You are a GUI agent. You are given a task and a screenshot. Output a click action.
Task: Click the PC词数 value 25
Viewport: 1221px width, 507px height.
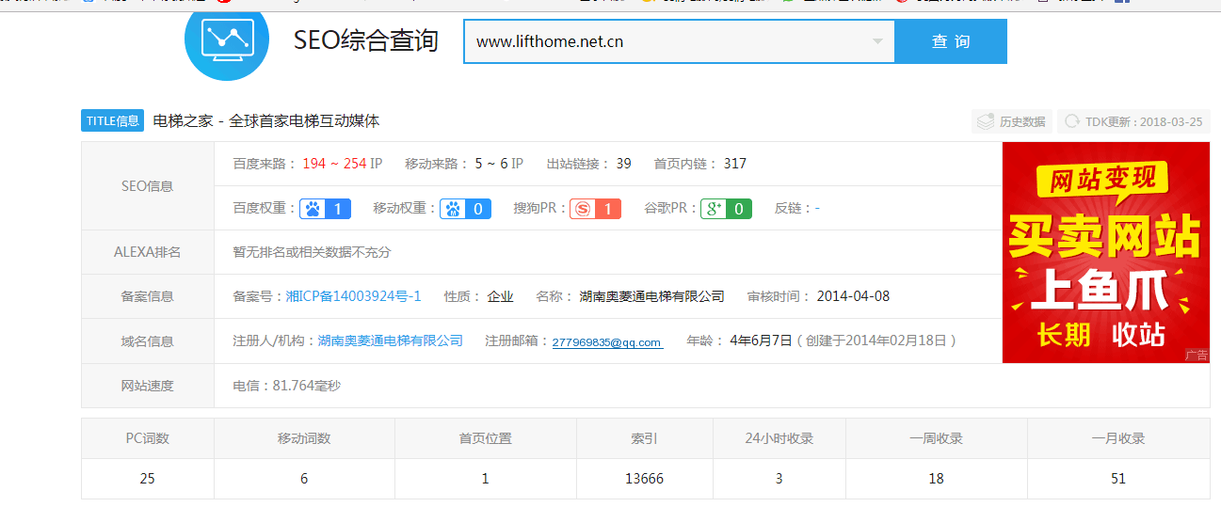(x=147, y=479)
